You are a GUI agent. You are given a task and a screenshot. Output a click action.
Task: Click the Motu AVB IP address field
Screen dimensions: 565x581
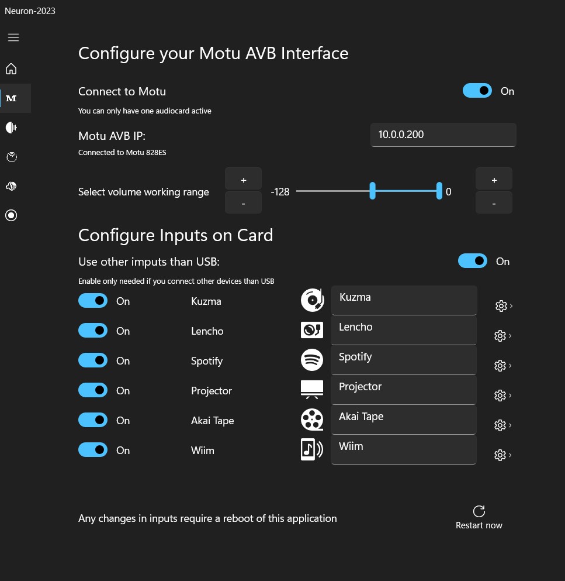pyautogui.click(x=443, y=135)
